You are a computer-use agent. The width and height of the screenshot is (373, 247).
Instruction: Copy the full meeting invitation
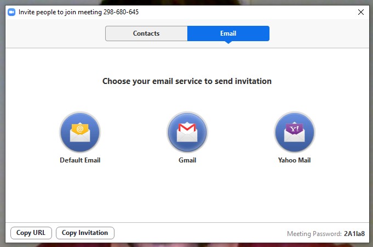[x=85, y=233]
